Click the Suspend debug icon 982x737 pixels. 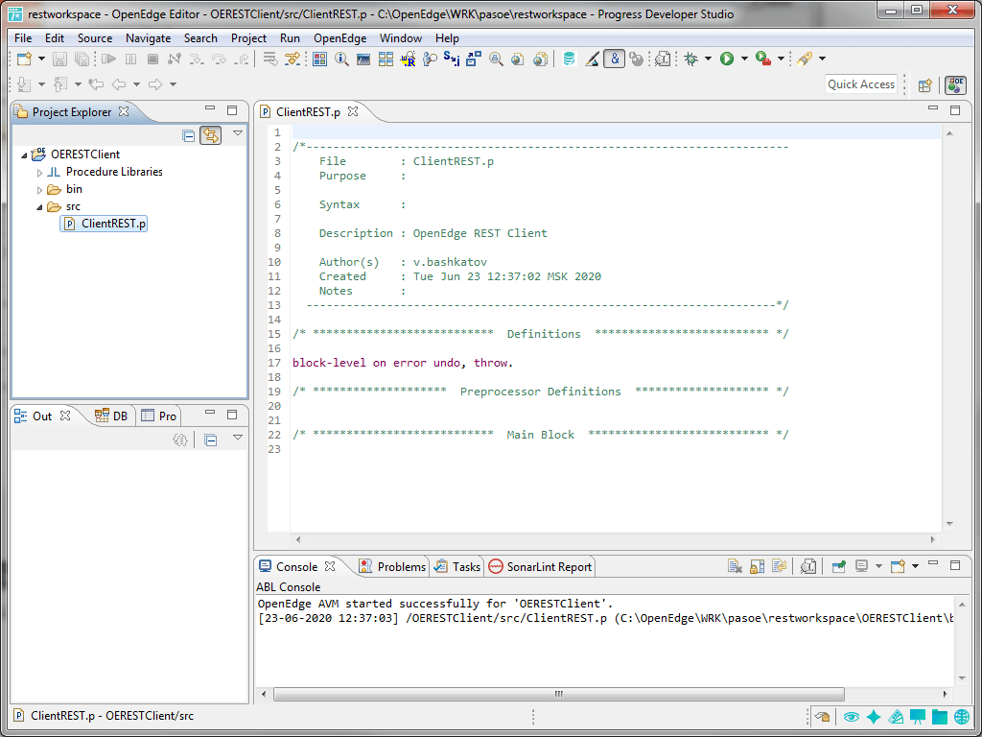[130, 59]
